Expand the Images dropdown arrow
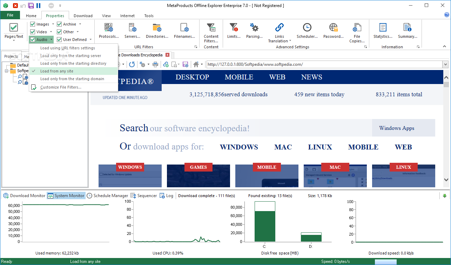 [53, 24]
